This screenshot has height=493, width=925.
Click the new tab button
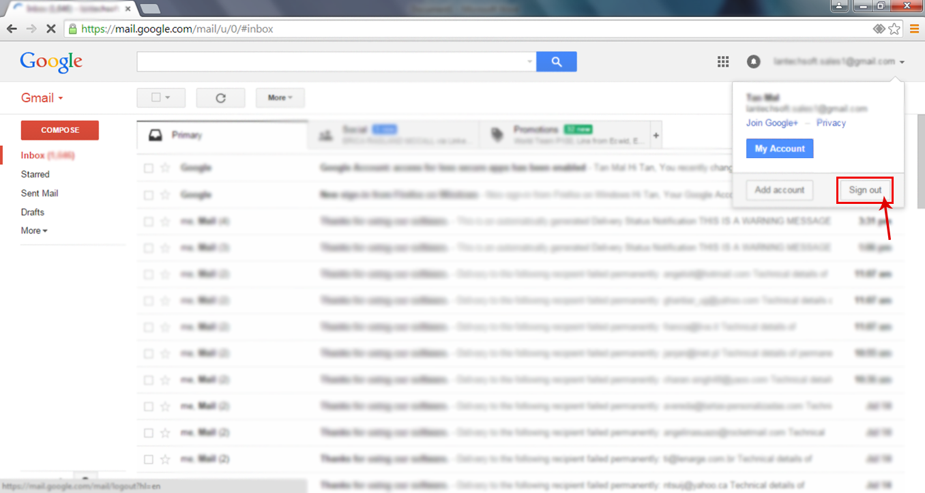pyautogui.click(x=150, y=8)
